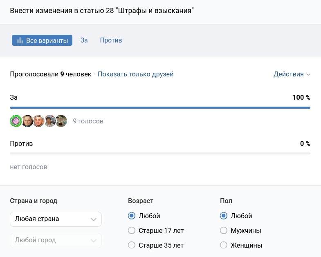Expand the 'Действия' actions menu

tap(292, 74)
